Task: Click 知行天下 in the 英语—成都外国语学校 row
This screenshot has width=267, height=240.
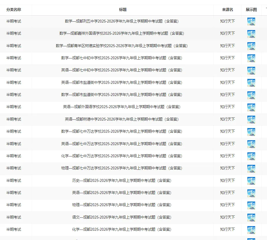Action: (x=227, y=107)
